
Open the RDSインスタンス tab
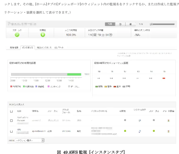pos(44,48)
